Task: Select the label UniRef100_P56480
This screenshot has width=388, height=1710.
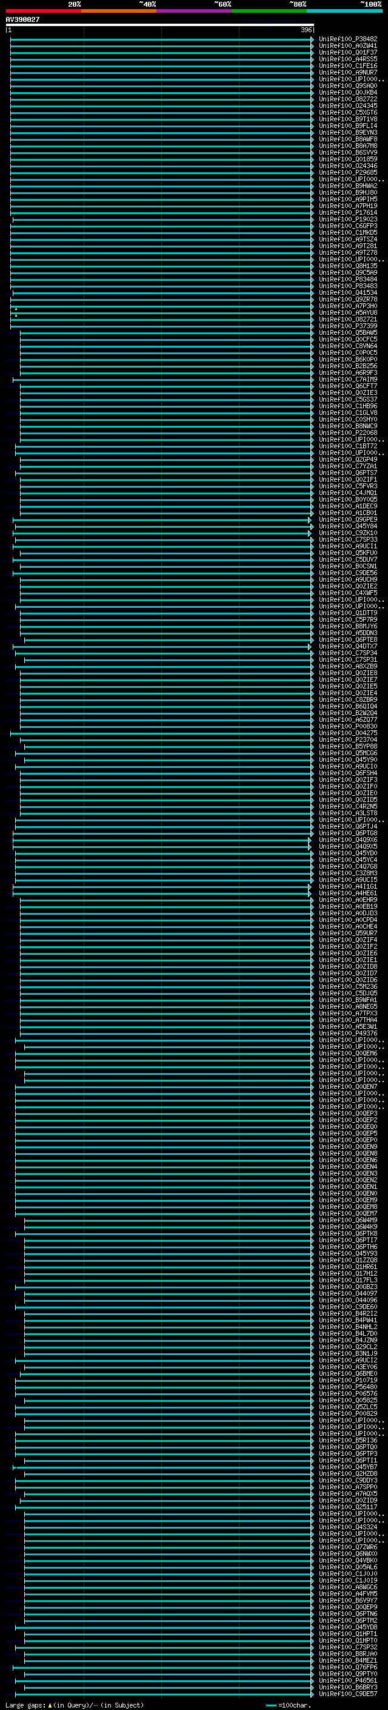Action: click(348, 1387)
